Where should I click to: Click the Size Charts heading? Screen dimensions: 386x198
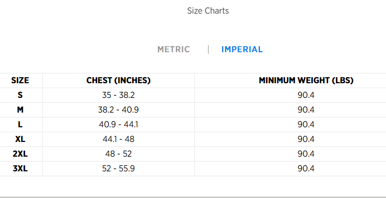coord(208,11)
